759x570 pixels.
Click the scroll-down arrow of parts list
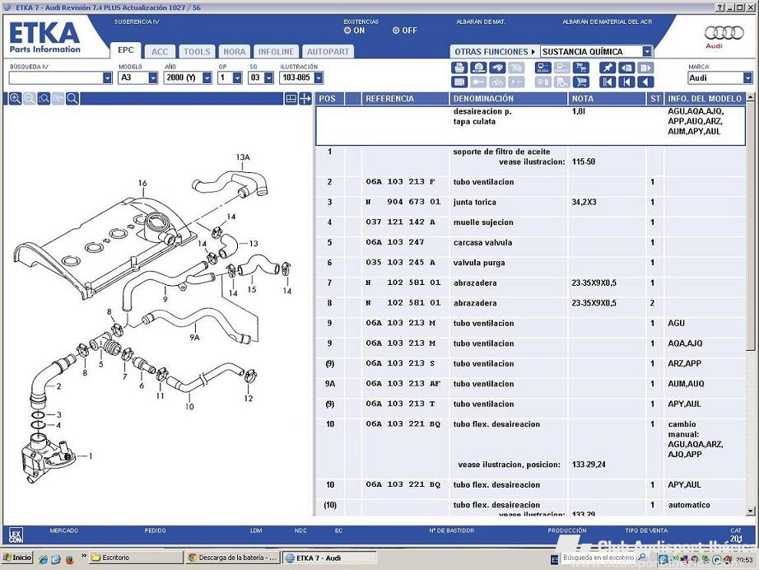pos(750,511)
